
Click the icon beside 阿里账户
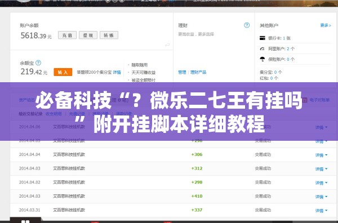(x=263, y=48)
